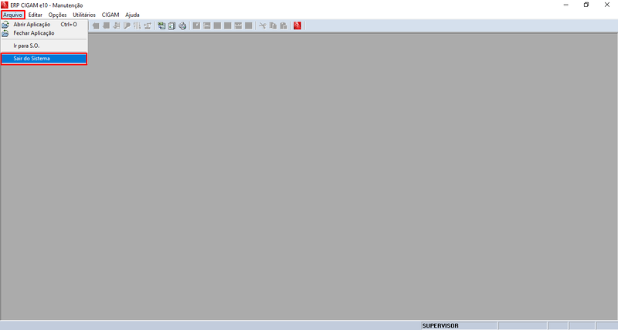Click the CIGAM logo in title bar
This screenshot has width=618, height=330.
pos(5,5)
